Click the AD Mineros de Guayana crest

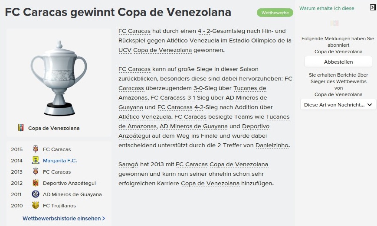tap(36, 194)
